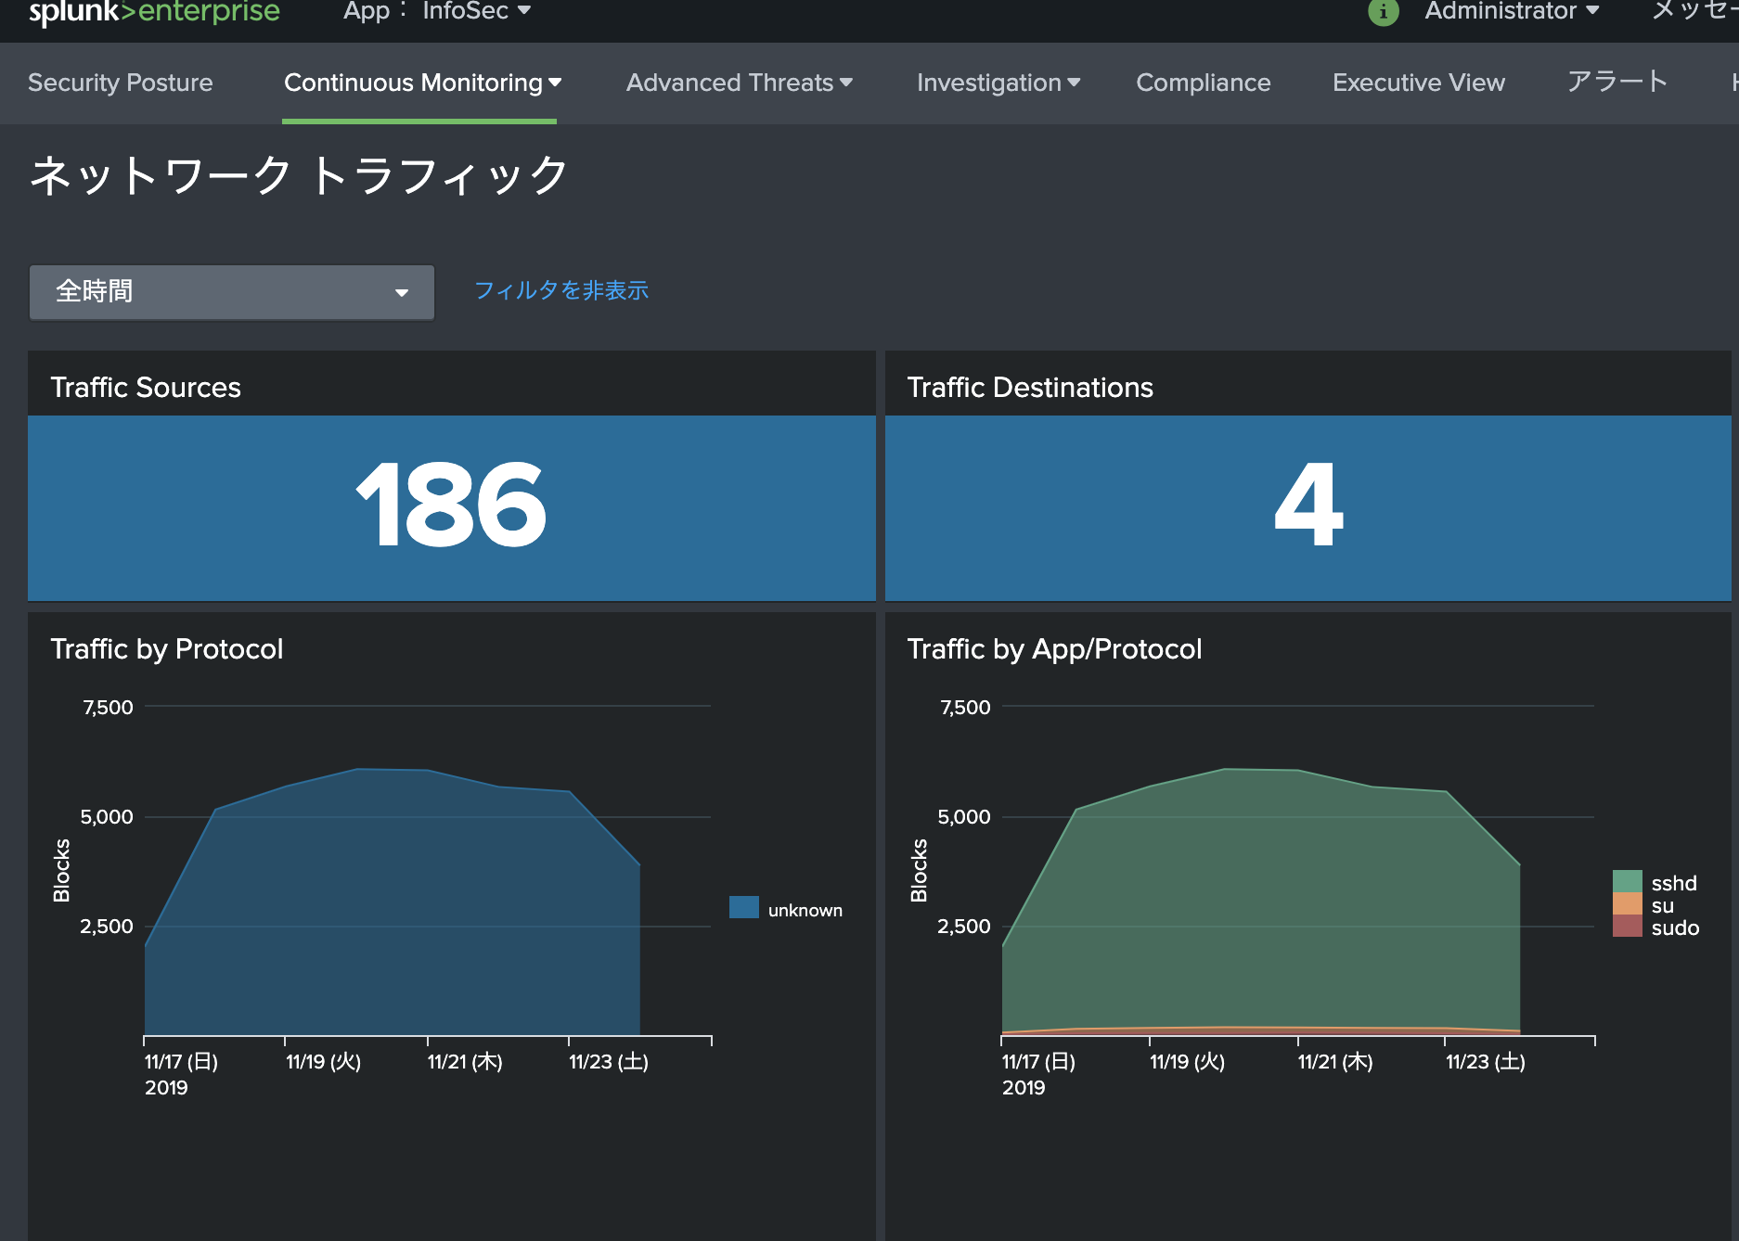The image size is (1739, 1241).
Task: Click the Traffic by App/Protocol panel title
Action: click(x=1054, y=648)
